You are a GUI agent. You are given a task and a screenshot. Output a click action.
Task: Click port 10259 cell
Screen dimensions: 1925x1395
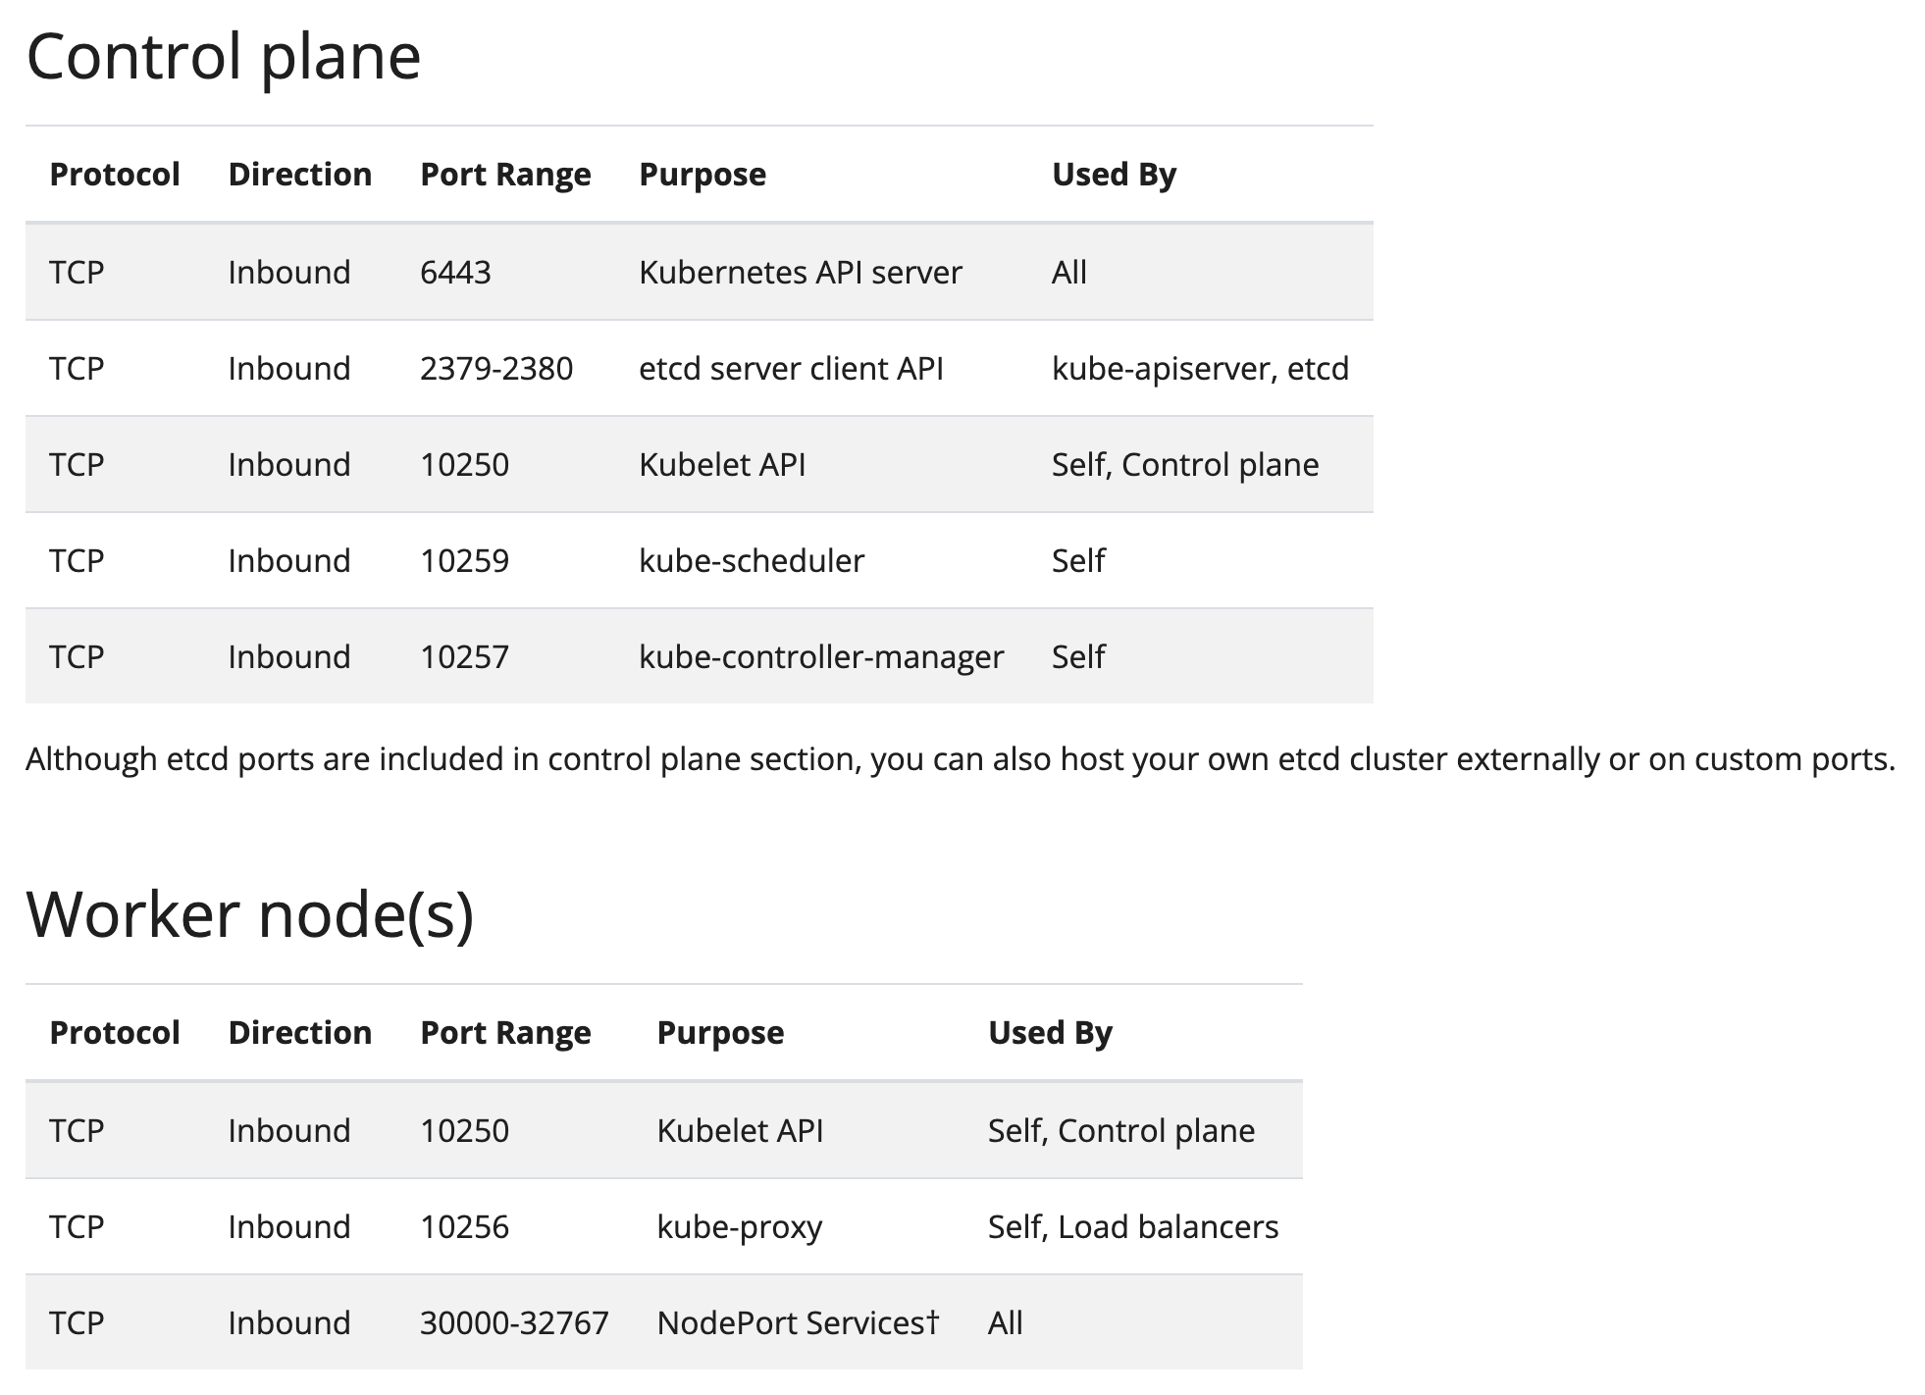464,560
